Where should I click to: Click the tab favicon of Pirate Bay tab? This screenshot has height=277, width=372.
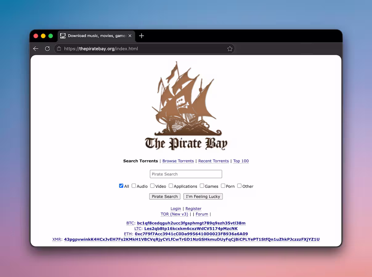coord(63,36)
